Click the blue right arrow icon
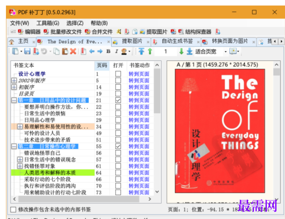Viewport: 285px width, 219px height. click(x=100, y=51)
